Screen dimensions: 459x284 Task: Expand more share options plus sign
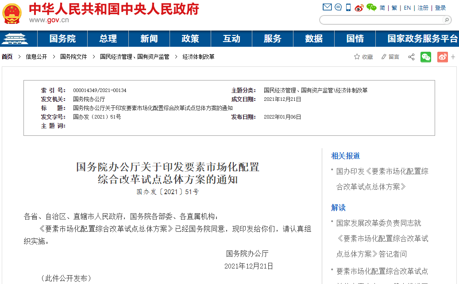pos(453,57)
